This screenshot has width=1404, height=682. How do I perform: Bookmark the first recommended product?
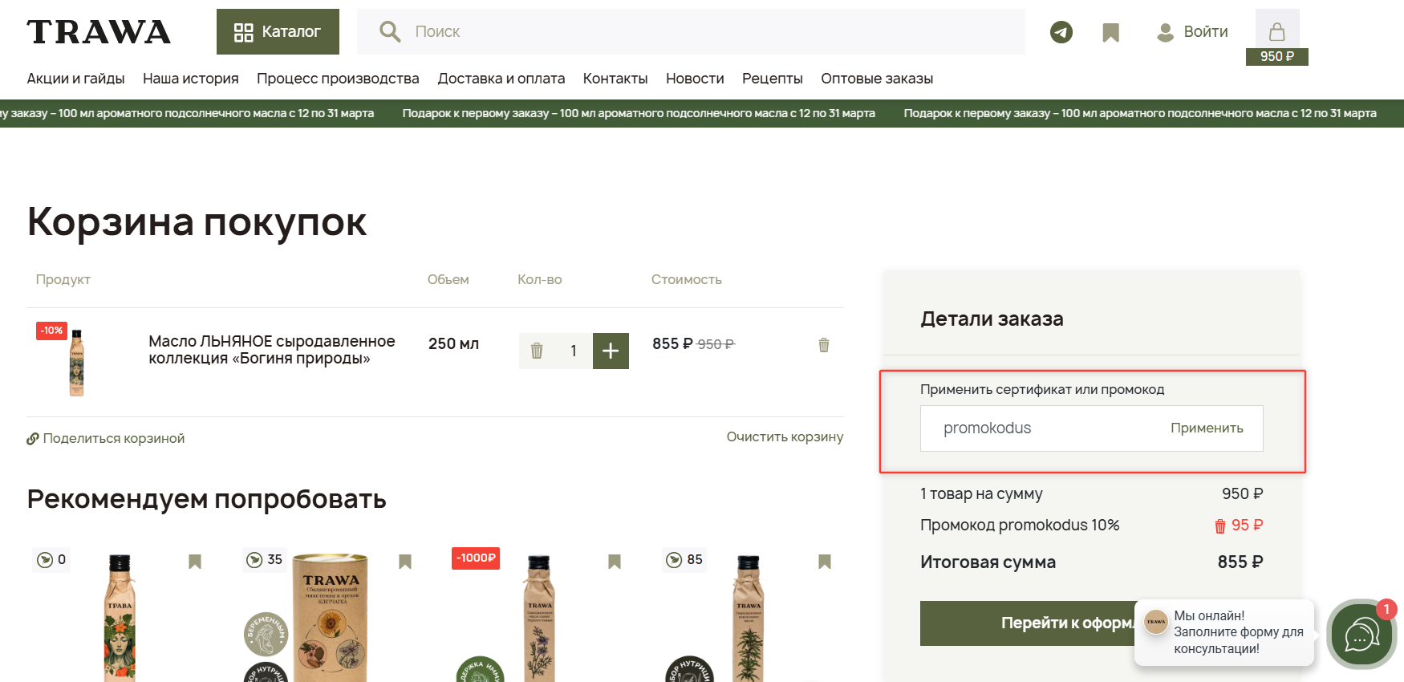pos(195,562)
